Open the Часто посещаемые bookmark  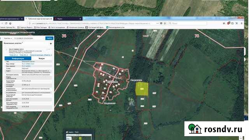tap(57, 27)
